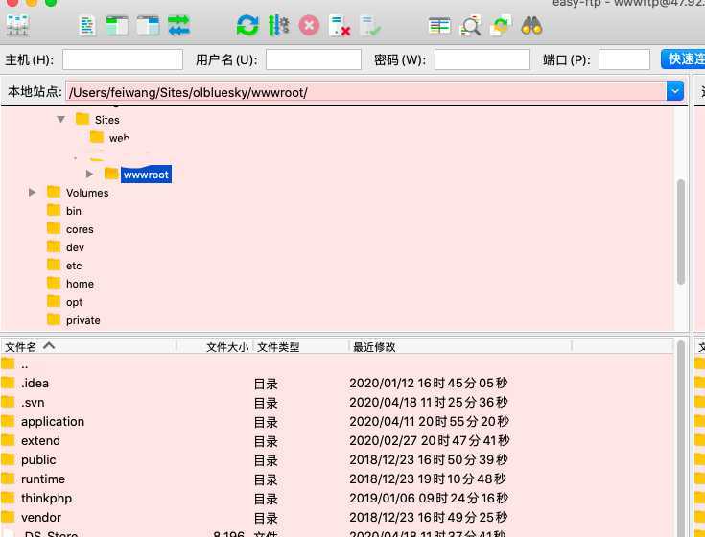Select the vendor folder row
The height and width of the screenshot is (537, 705).
tap(338, 518)
